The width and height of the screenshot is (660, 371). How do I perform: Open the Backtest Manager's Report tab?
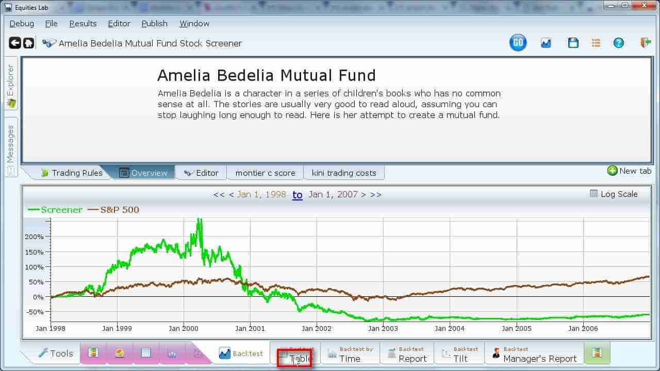[x=534, y=354]
